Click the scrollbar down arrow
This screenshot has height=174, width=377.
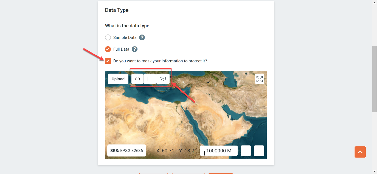click(375, 172)
